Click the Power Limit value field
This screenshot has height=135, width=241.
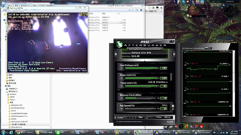(164, 78)
